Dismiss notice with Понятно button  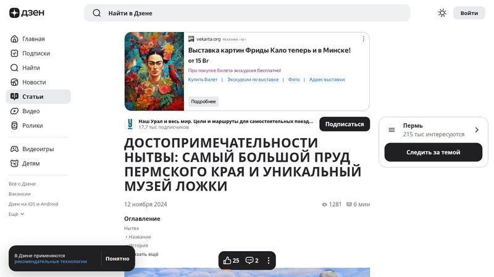point(117,258)
